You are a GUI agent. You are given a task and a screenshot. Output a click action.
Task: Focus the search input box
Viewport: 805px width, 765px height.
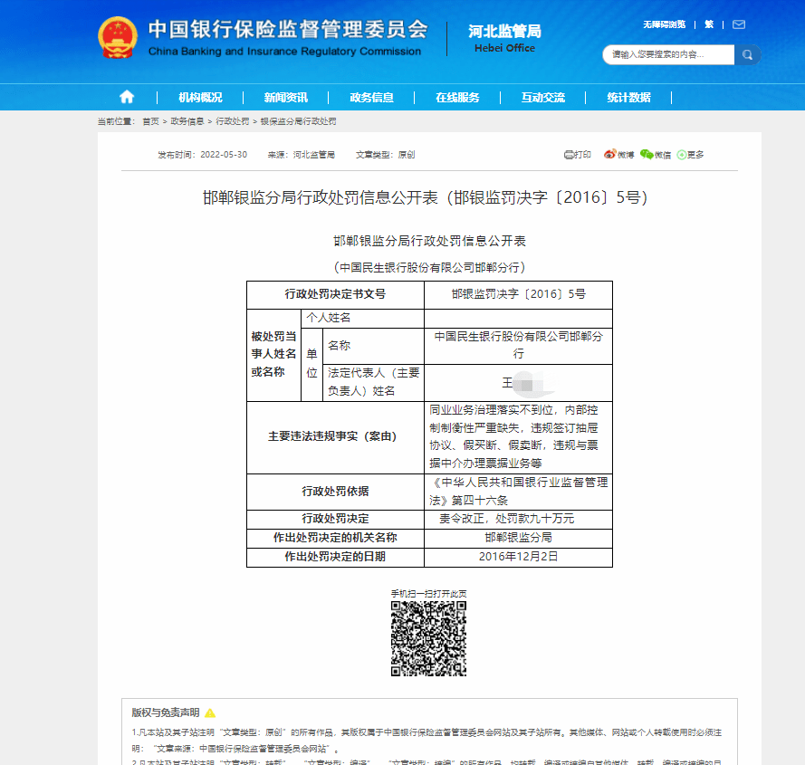668,55
